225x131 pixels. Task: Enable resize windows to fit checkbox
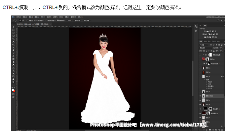[27, 21]
